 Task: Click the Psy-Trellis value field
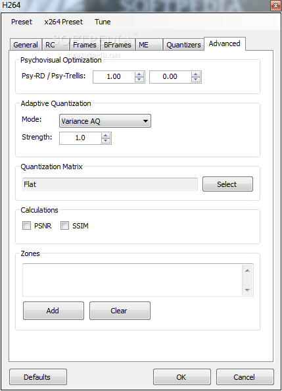pyautogui.click(x=170, y=77)
